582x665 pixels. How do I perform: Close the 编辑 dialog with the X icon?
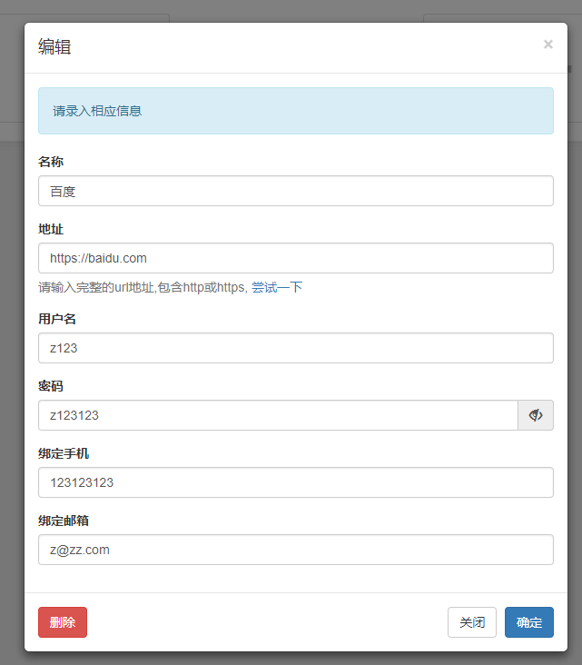pyautogui.click(x=547, y=45)
